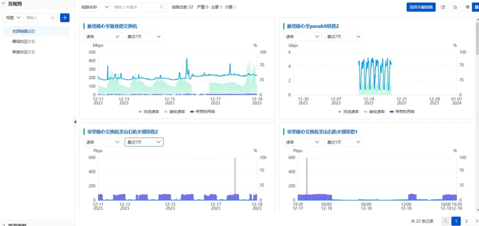
Task: Switch to list view layout icon
Action: [x=467, y=7]
